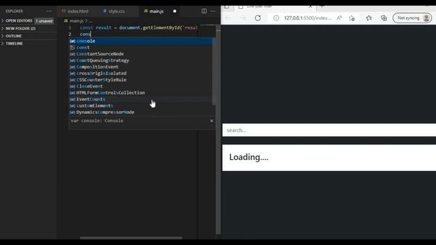Choose DynamicsCompressorNode suggestion
This screenshot has height=245, width=436.
(x=140, y=112)
